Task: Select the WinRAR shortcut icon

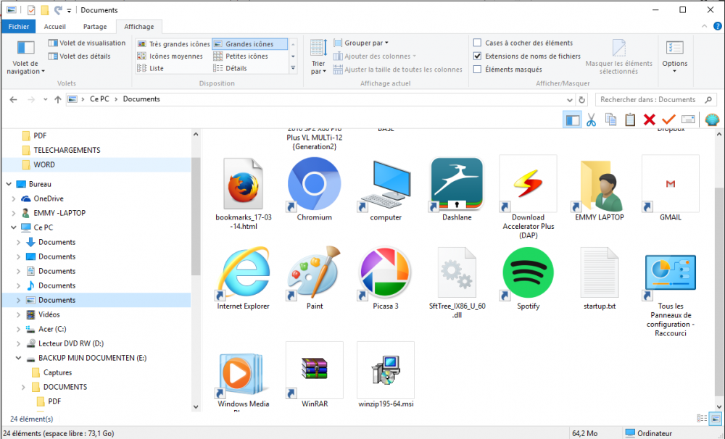Action: 315,369
